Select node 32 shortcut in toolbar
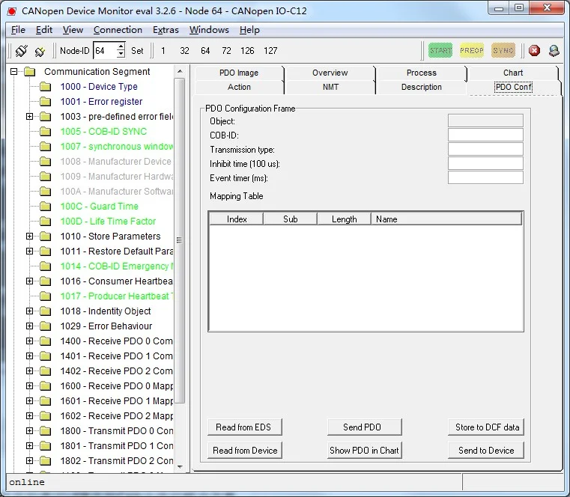 185,50
